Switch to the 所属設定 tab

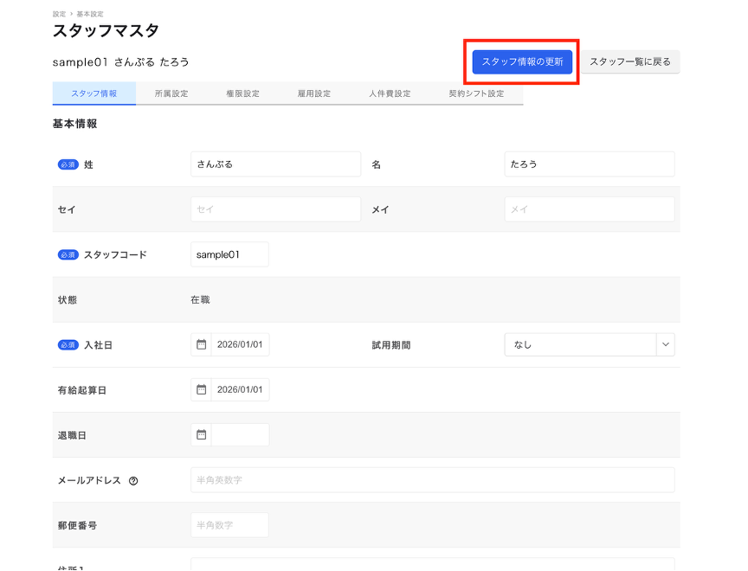click(x=171, y=93)
